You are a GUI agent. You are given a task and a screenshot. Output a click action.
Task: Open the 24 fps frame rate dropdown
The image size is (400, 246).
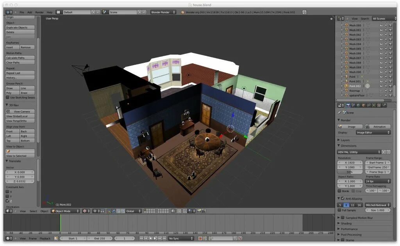[378, 181]
